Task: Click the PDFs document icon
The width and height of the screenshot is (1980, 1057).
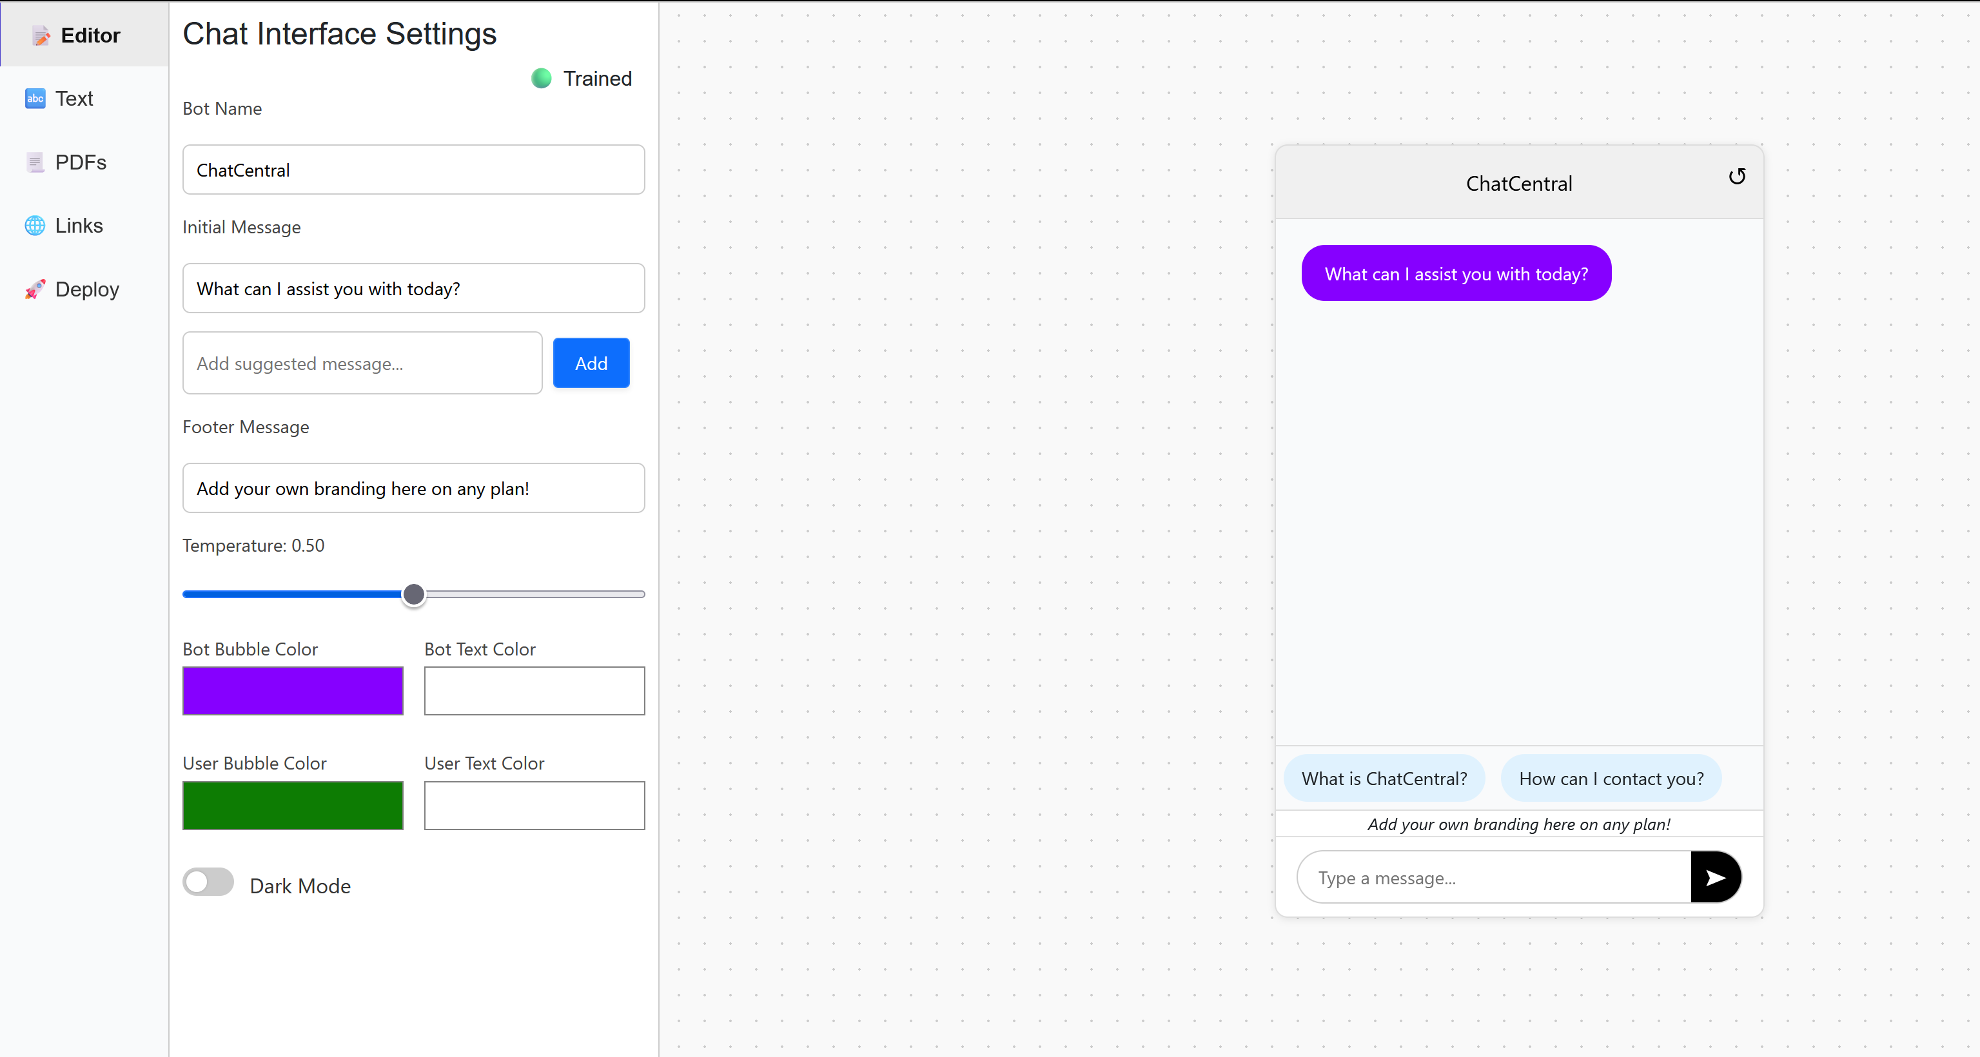Action: (x=35, y=162)
